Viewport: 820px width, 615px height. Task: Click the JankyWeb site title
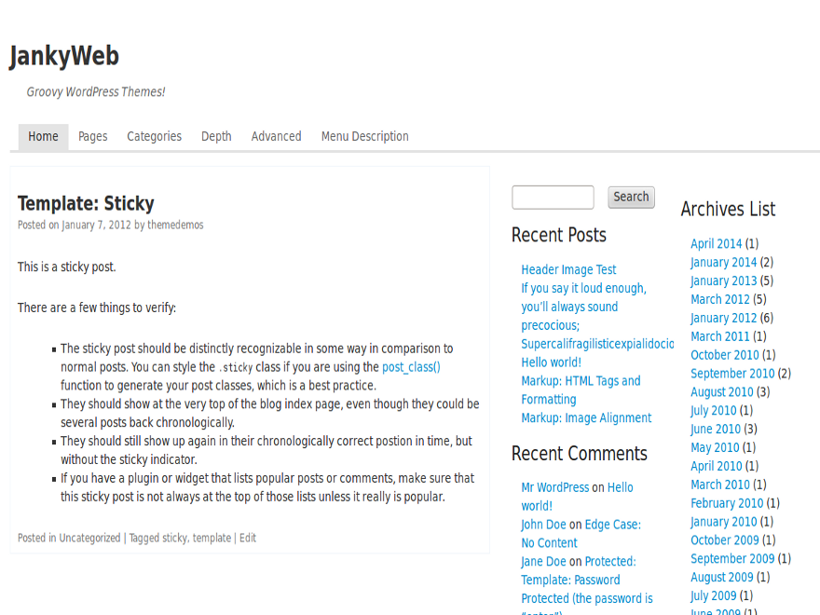64,57
